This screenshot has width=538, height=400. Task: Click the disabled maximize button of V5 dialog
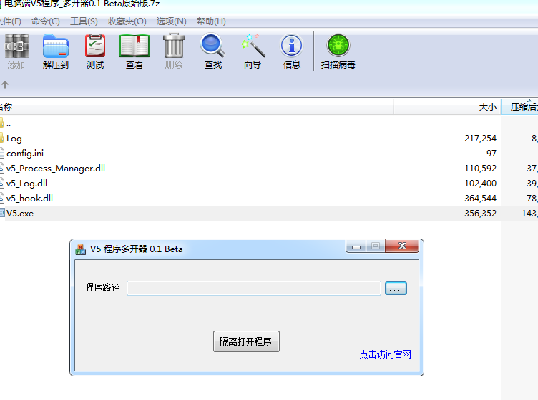pos(376,246)
